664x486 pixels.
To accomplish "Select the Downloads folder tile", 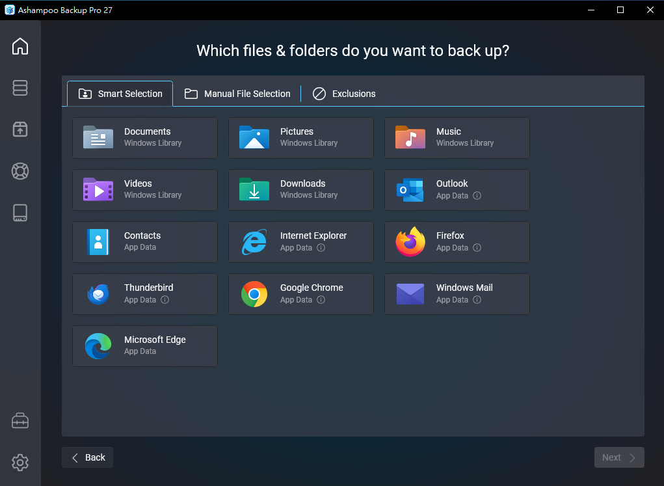I will [x=300, y=190].
